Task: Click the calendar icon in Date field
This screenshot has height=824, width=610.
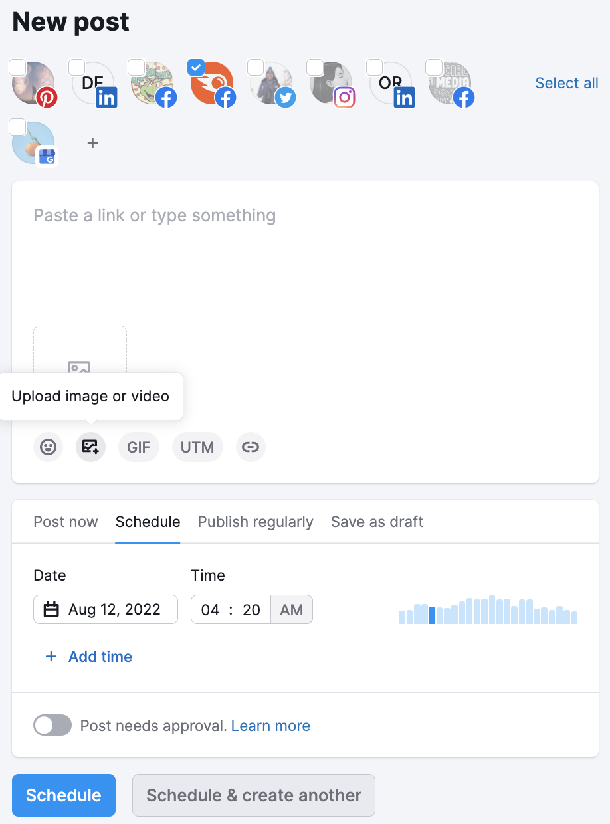Action: click(x=51, y=609)
